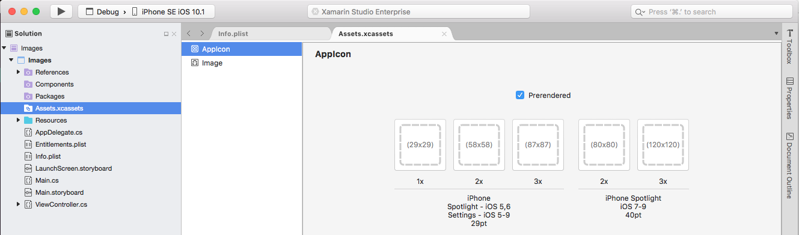Uncheck the Prerendered checkbox
Screen dimensions: 799x235
pyautogui.click(x=520, y=95)
